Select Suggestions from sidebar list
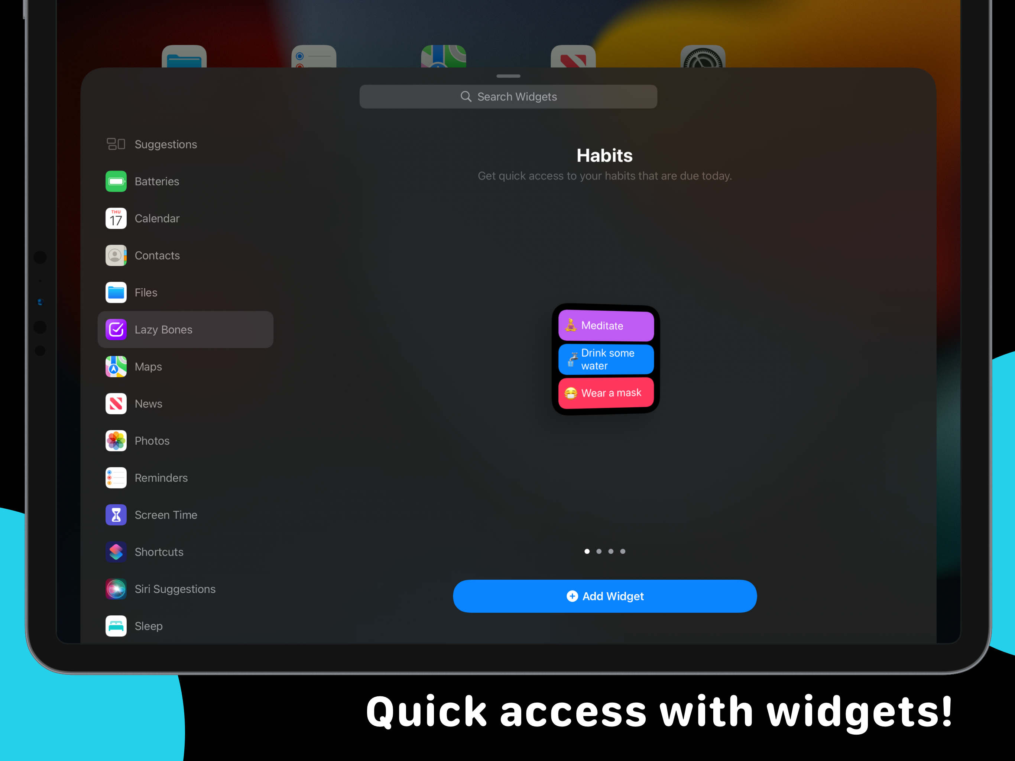1015x761 pixels. (x=165, y=144)
